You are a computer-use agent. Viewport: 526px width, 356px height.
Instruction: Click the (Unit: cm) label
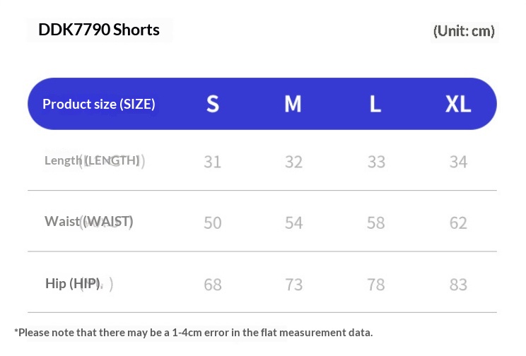464,31
